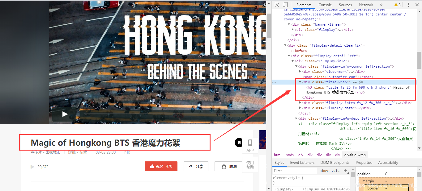Click the styles Filter input field

pos(295,171)
